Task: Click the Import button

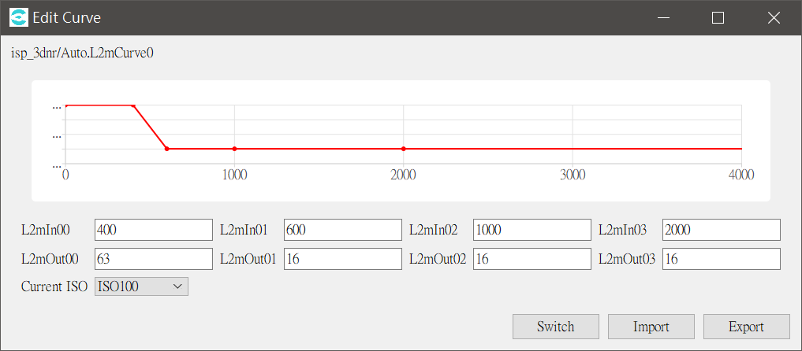Action: (x=651, y=327)
